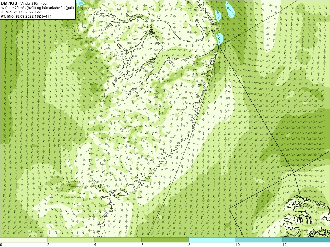Click the 0–2 m/s palest color band
330x247 pixels.
click(23, 240)
